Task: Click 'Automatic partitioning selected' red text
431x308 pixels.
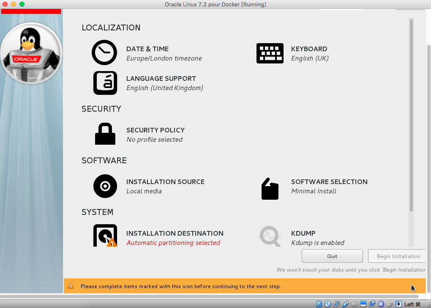Action: coord(173,243)
